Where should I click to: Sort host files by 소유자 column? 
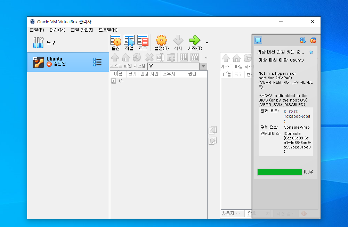click(x=169, y=74)
